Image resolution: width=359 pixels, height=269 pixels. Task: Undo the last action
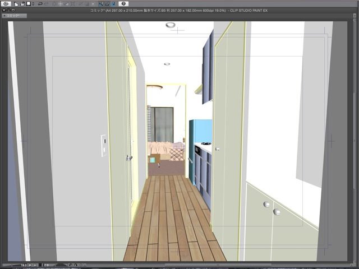coord(40,4)
